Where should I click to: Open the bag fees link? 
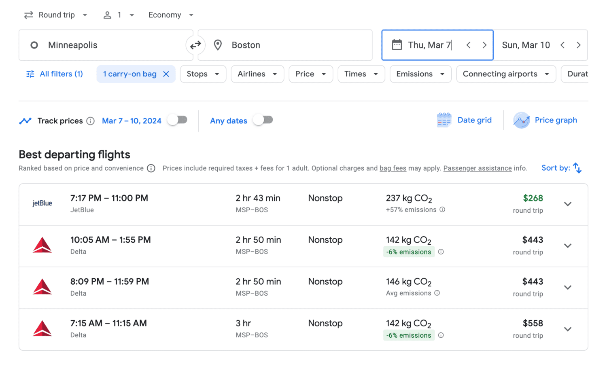[x=393, y=168]
